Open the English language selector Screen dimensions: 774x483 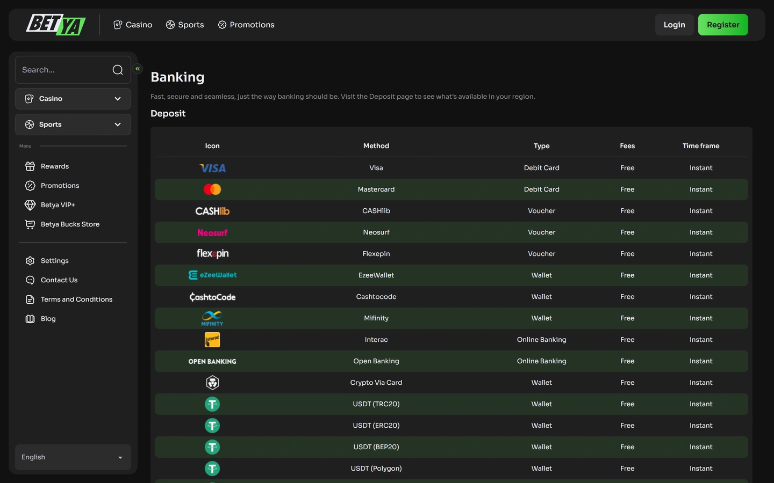coord(73,457)
